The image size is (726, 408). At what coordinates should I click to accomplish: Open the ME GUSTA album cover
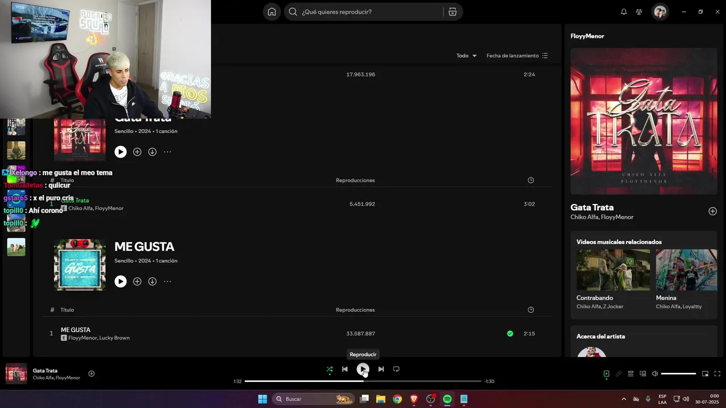pyautogui.click(x=79, y=265)
